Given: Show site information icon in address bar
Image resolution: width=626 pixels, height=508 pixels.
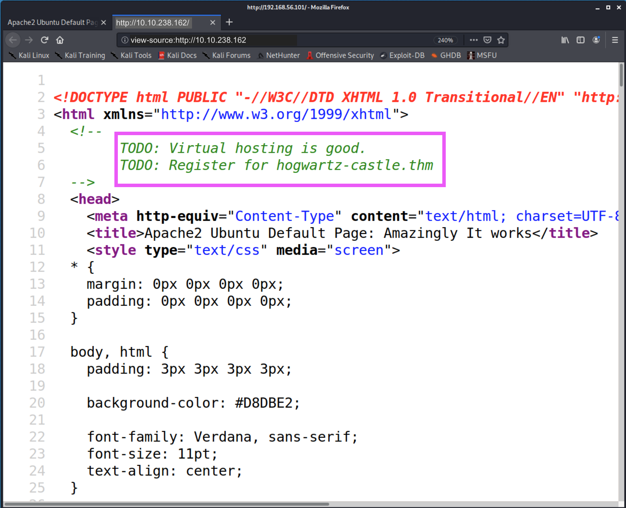Looking at the screenshot, I should tap(124, 40).
